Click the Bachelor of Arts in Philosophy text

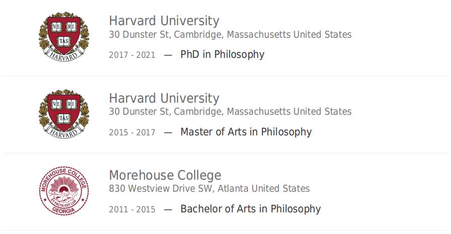point(250,209)
